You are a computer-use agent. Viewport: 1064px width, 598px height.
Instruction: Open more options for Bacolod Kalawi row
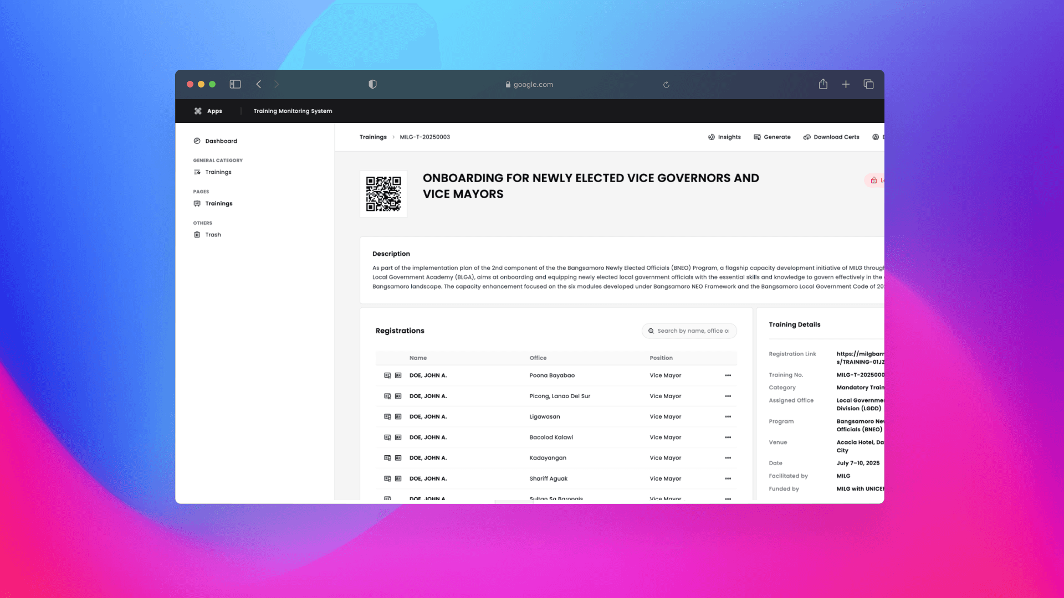pyautogui.click(x=728, y=437)
